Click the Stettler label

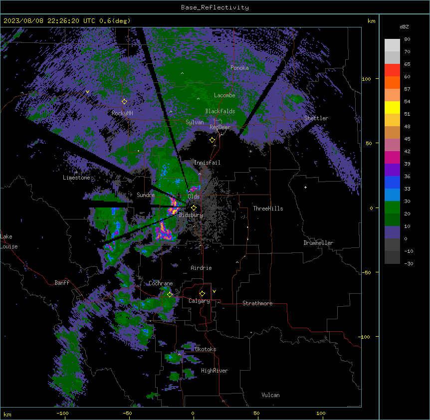click(x=316, y=118)
